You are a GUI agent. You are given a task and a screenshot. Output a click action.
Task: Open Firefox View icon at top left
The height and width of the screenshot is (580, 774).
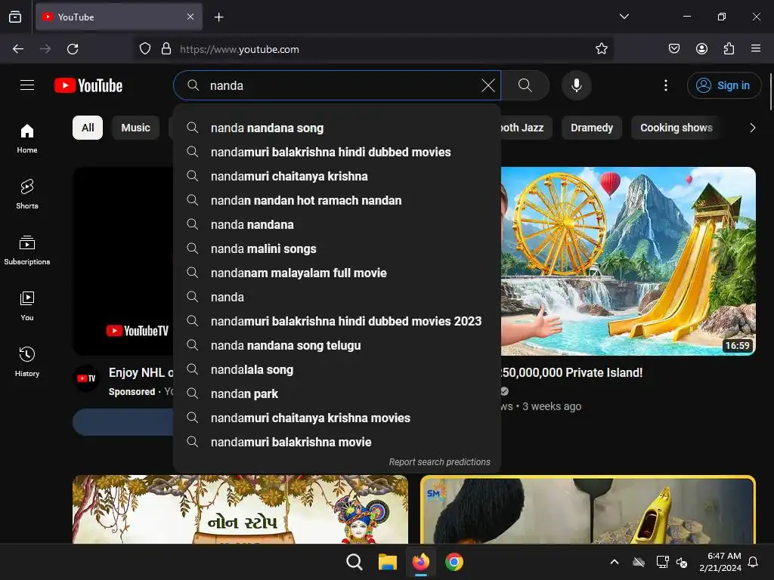15,17
